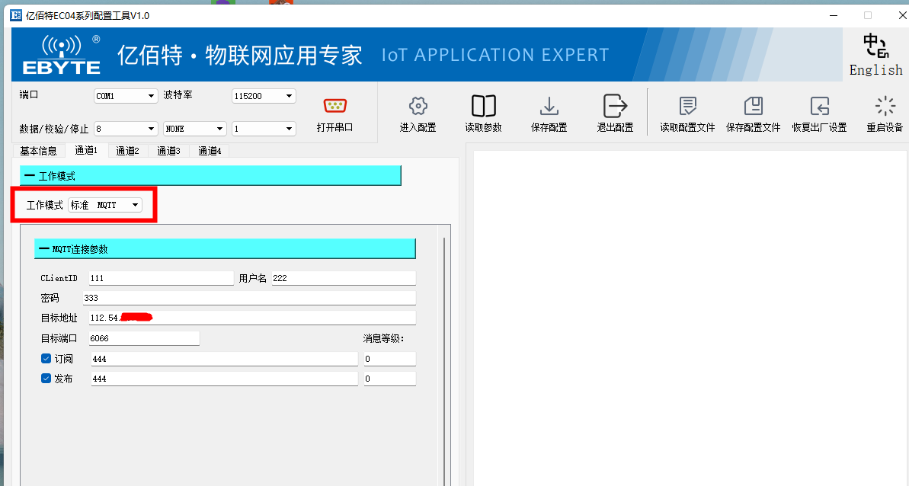
Task: Click the 目标端口 input field
Action: (144, 338)
